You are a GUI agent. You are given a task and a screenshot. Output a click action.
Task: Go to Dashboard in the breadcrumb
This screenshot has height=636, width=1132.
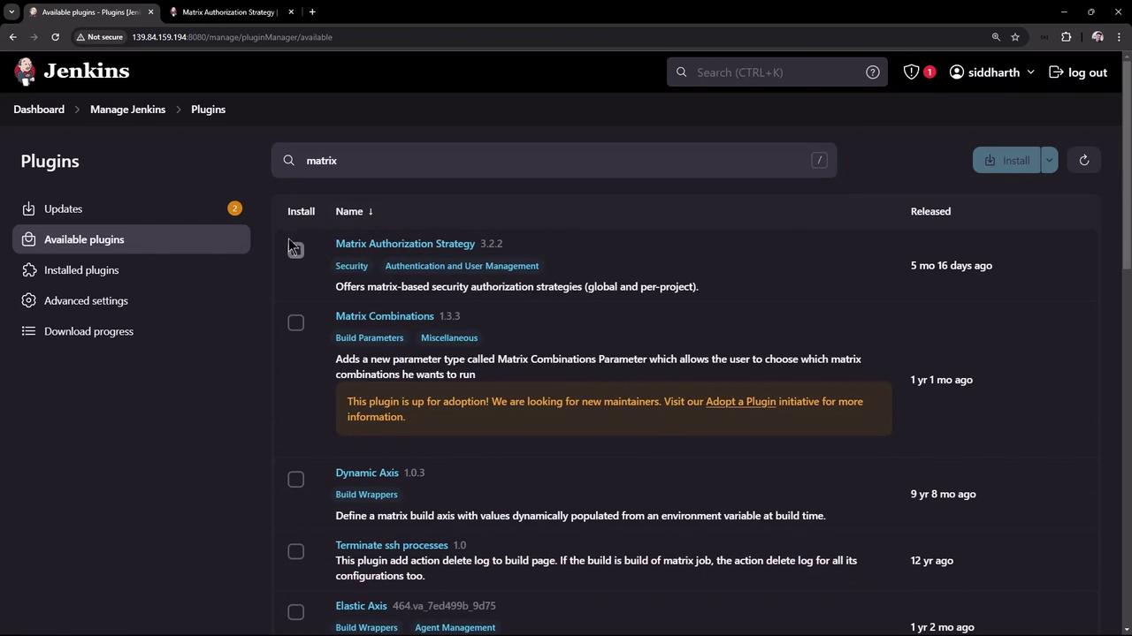pyautogui.click(x=39, y=110)
